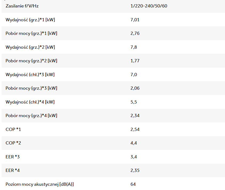Select the power supply value 1/220-240/50/60
This screenshot has height=190, width=225.
pos(149,6)
